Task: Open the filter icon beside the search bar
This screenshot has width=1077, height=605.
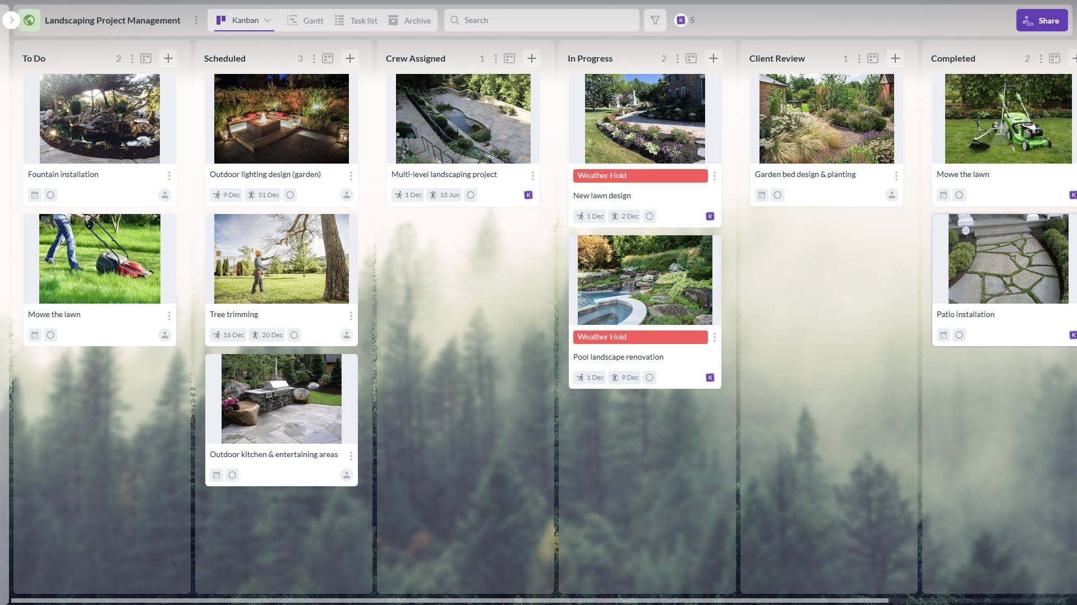Action: click(654, 20)
